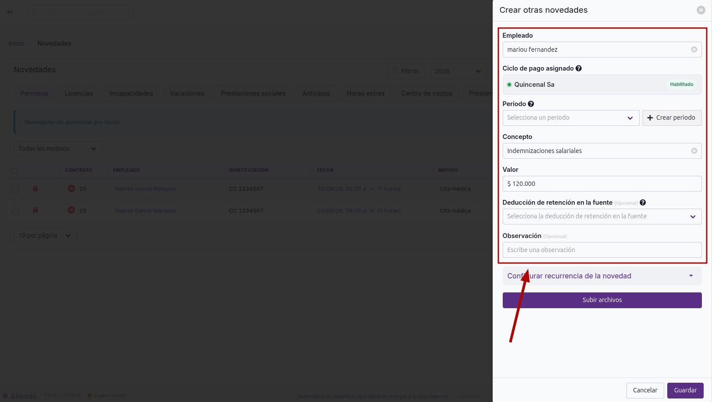Screen dimensions: 712x402
Task: Click red contract status icon in 30/09/26 row
Action: pos(71,189)
